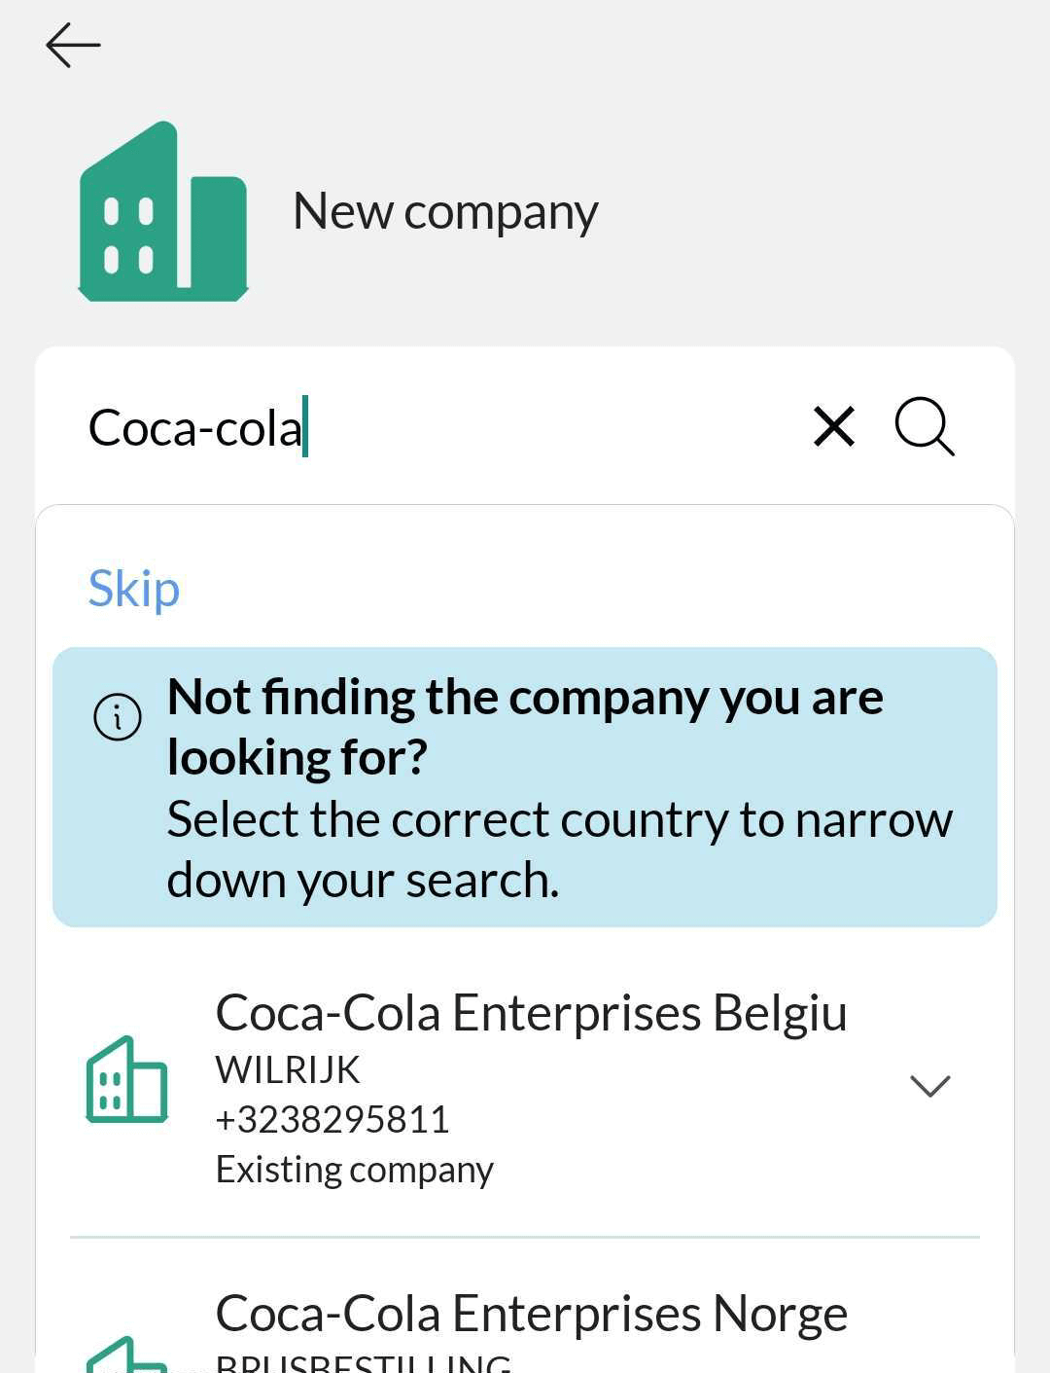Select the country narrowing notice banner
The image size is (1050, 1373).
tap(525, 786)
